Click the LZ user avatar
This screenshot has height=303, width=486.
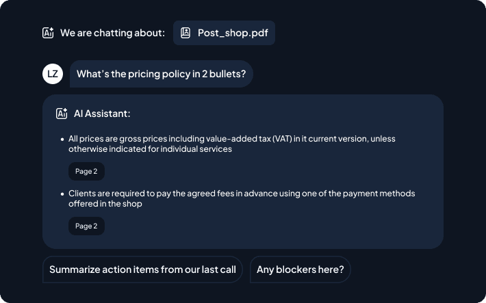53,74
